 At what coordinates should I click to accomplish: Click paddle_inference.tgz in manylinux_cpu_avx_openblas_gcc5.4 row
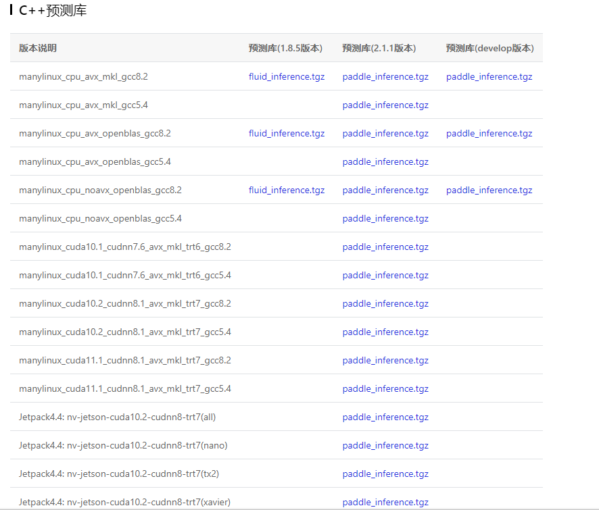(385, 162)
